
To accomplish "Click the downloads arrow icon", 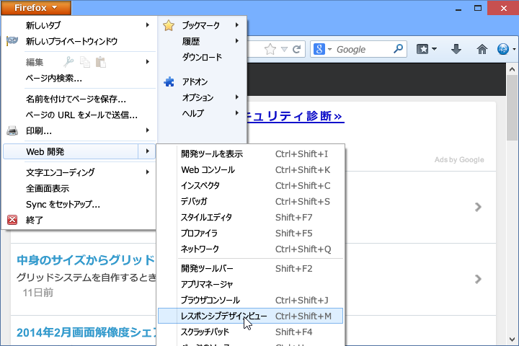I will [456, 49].
